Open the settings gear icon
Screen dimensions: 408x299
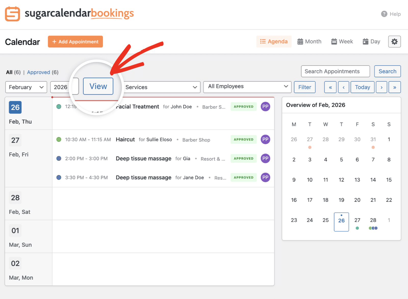(x=394, y=41)
